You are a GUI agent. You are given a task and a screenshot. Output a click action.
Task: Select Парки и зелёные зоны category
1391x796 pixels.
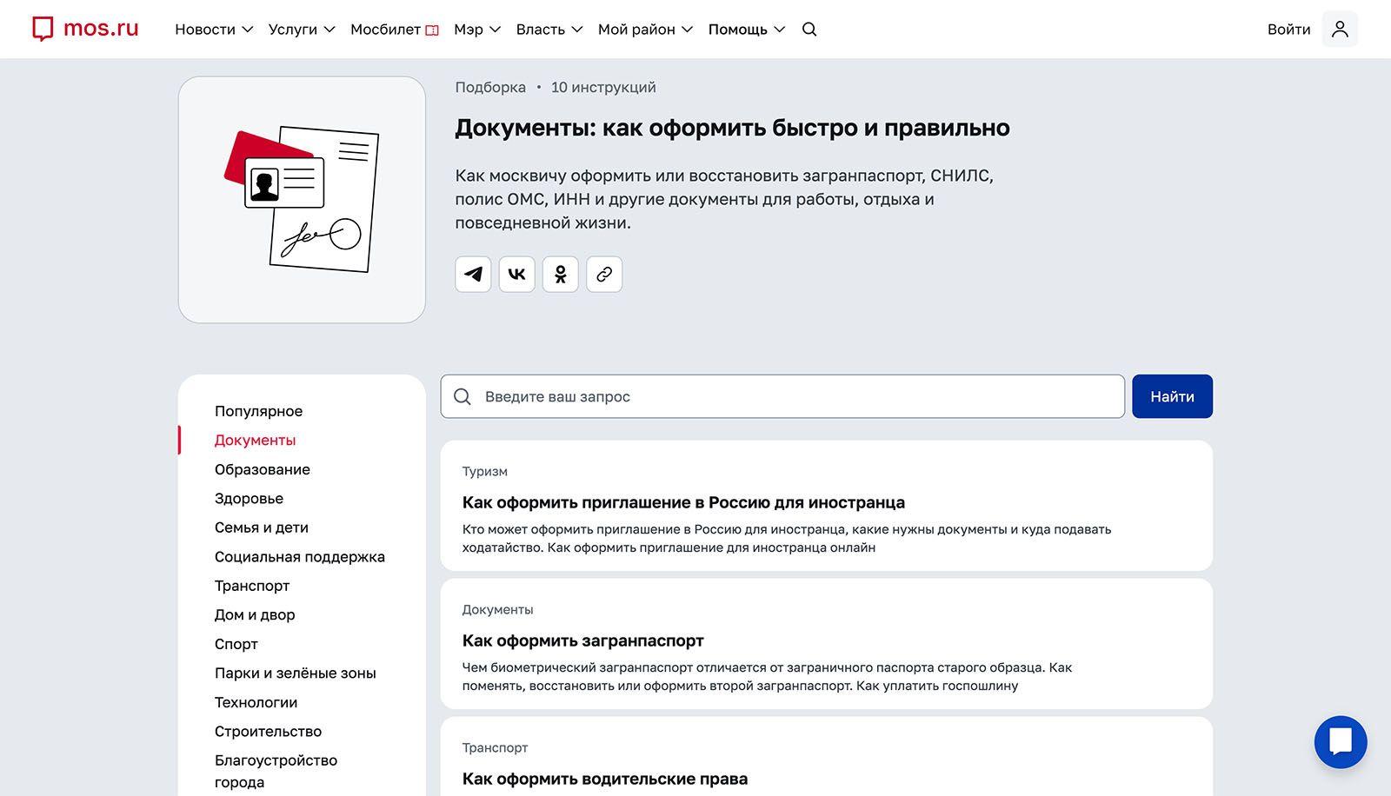[x=296, y=673]
